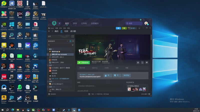Select 侏罗纪世界:进化 3 in library list
This screenshot has height=112, width=200.
click(x=60, y=57)
